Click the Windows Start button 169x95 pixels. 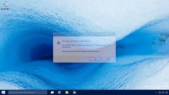pyautogui.click(x=3, y=92)
